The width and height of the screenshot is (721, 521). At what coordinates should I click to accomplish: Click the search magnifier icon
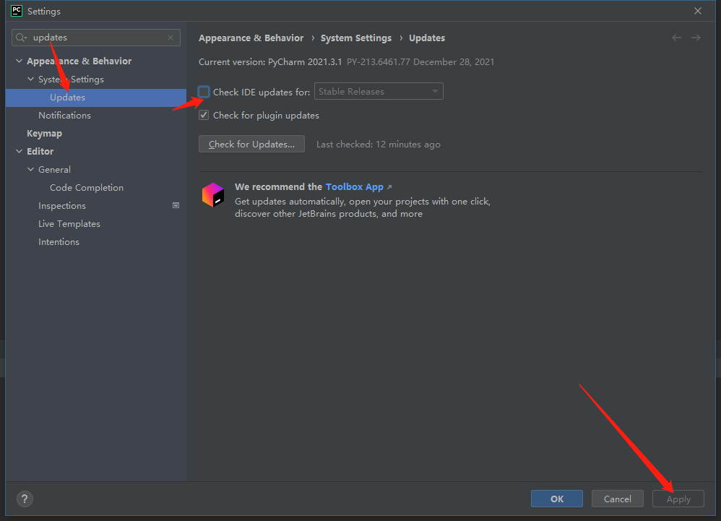click(x=21, y=38)
